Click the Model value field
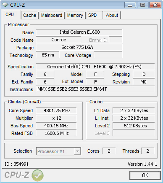 95,74
